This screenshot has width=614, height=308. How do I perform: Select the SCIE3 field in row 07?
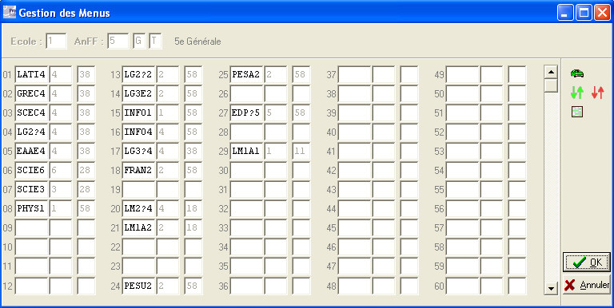coord(31,190)
